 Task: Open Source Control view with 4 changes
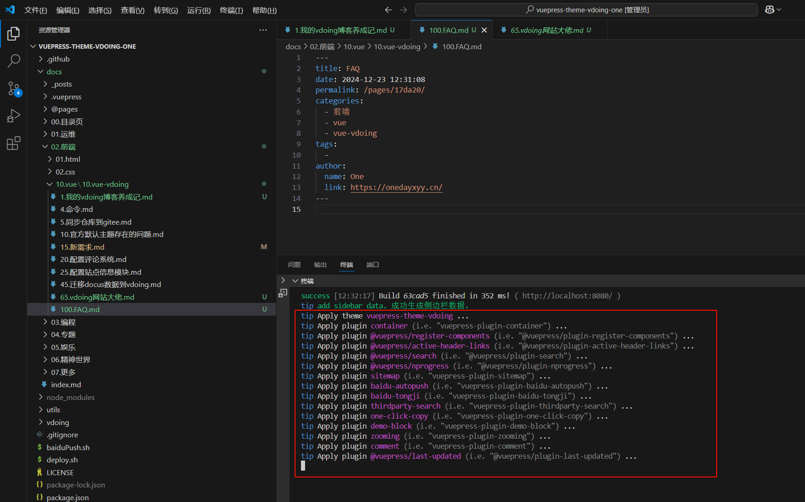(x=14, y=88)
